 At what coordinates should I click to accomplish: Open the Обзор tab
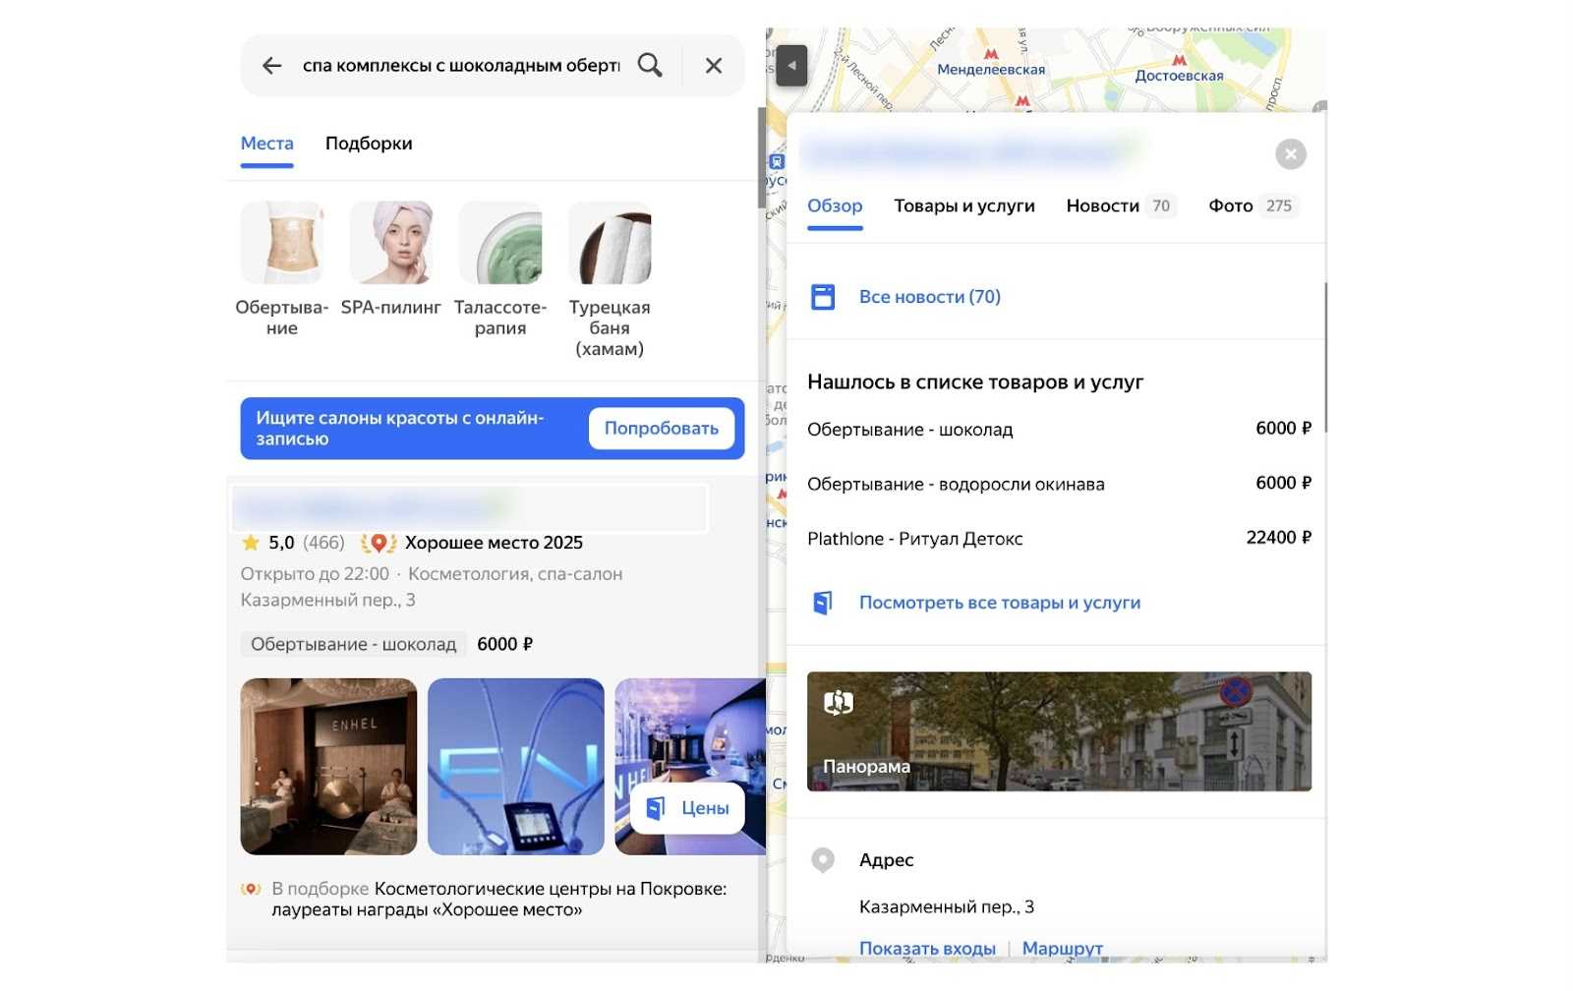[835, 205]
